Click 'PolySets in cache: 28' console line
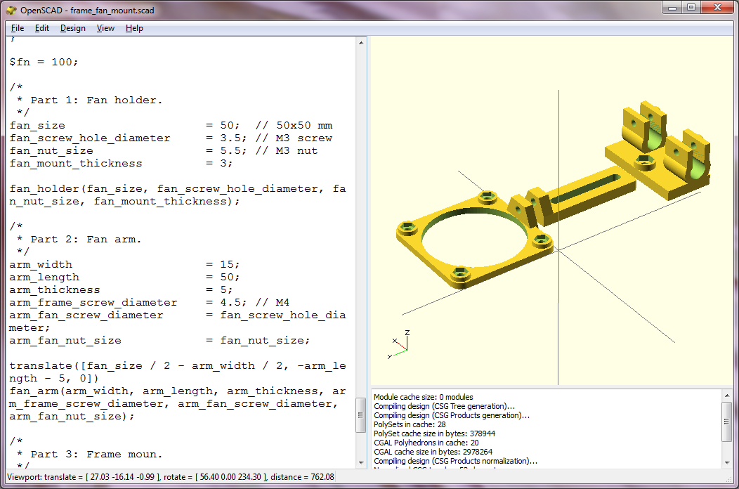This screenshot has width=739, height=489. [x=410, y=424]
